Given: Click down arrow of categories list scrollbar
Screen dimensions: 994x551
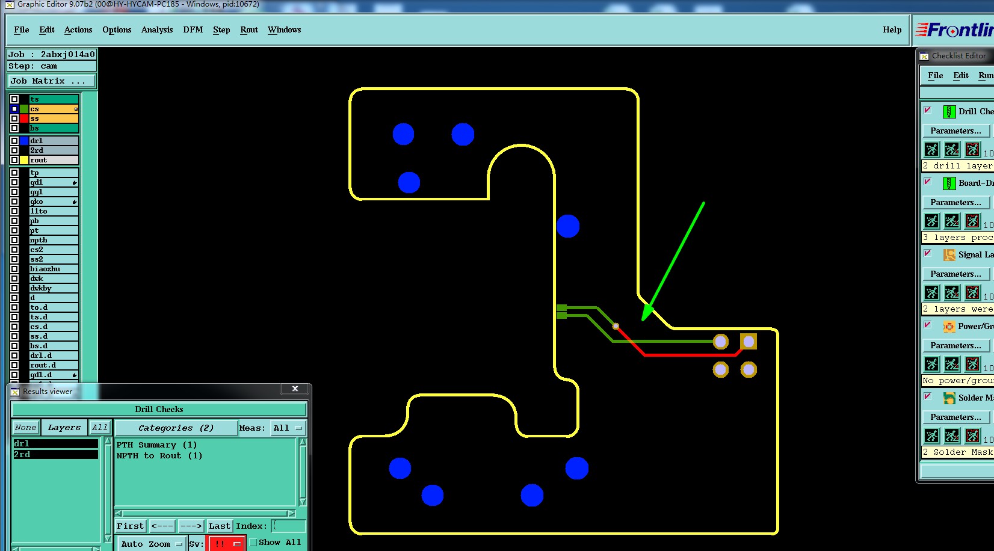Looking at the screenshot, I should point(303,502).
